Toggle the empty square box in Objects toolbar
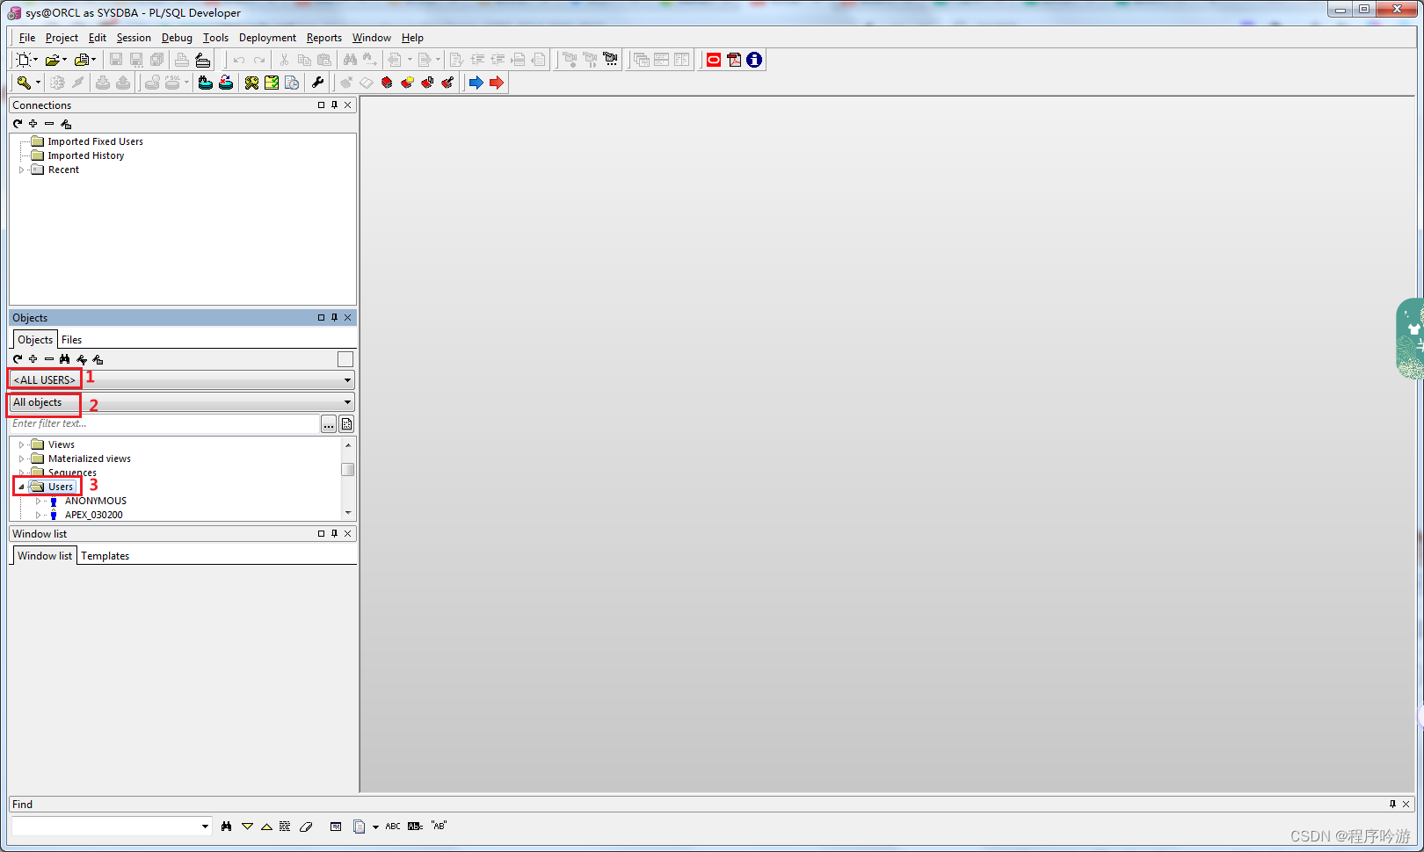The image size is (1424, 852). tap(345, 359)
